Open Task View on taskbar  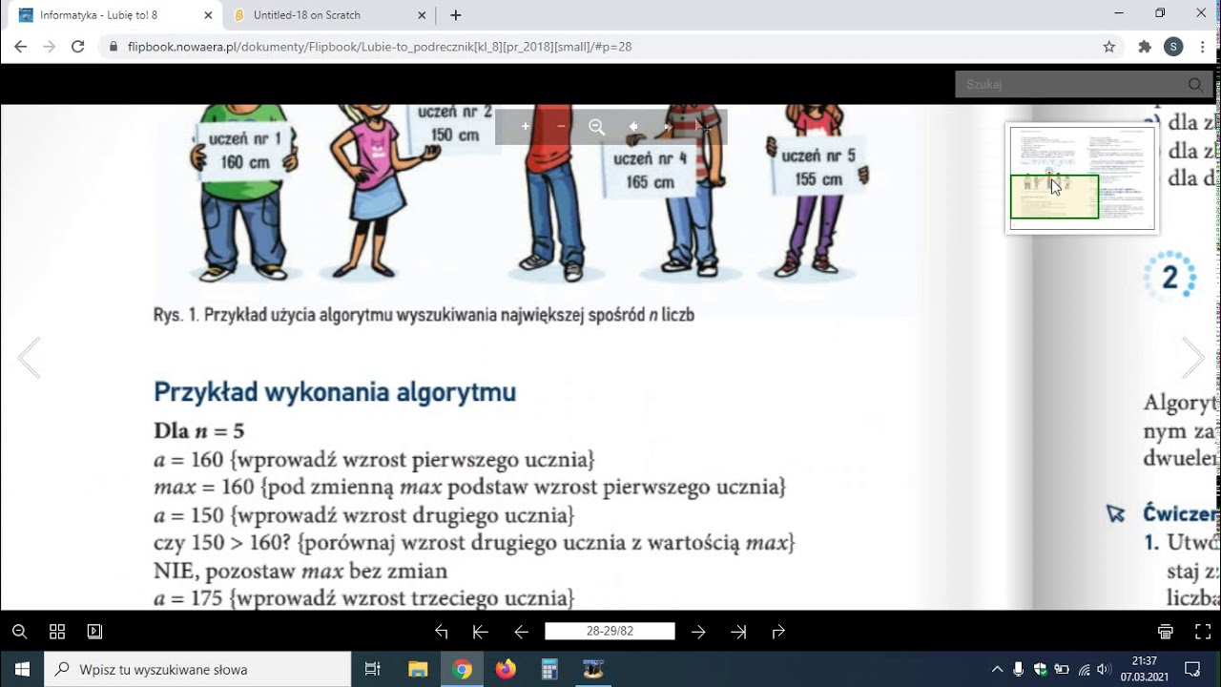tap(373, 669)
